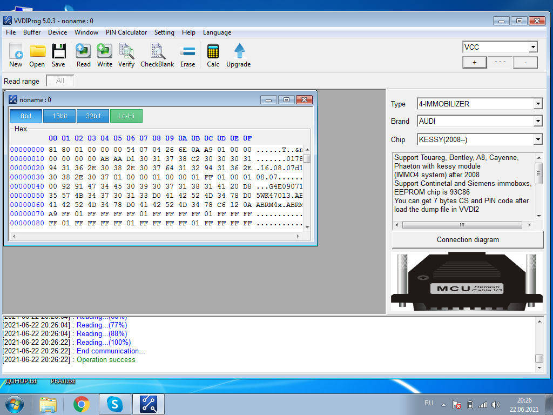Open the Buffer menu
The image size is (553, 415).
pyautogui.click(x=32, y=32)
